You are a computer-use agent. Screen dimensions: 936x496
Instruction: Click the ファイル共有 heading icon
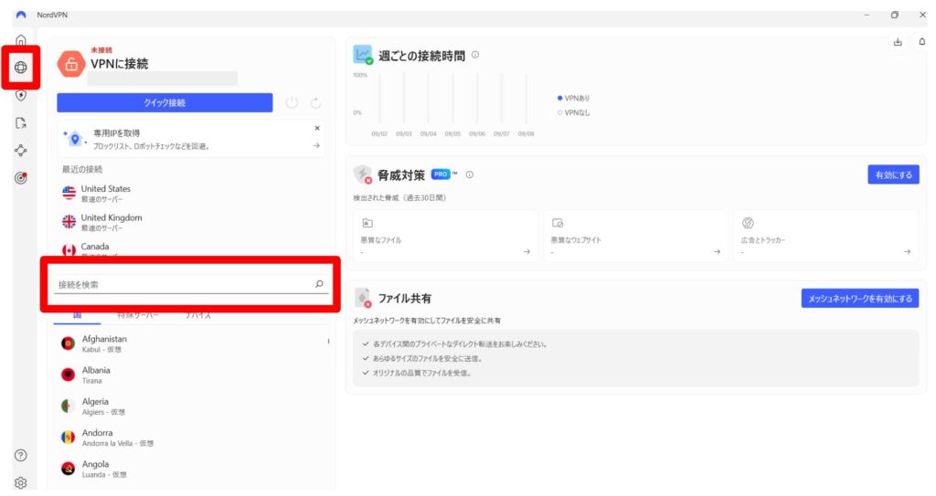363,297
